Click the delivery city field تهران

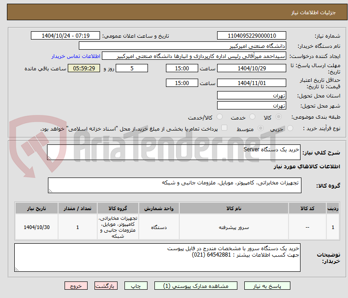coord(252,106)
